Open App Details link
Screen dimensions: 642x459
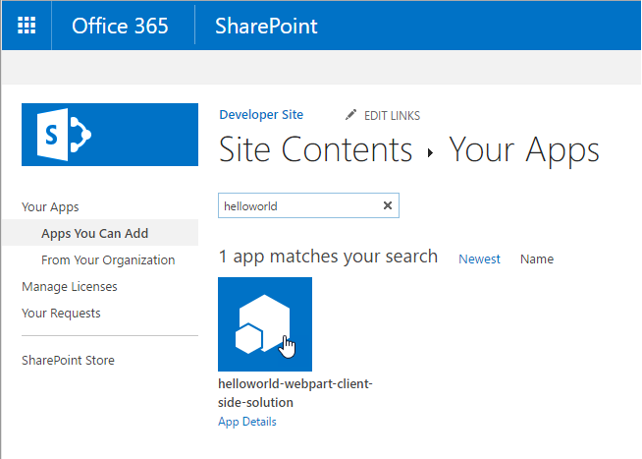[x=247, y=422]
